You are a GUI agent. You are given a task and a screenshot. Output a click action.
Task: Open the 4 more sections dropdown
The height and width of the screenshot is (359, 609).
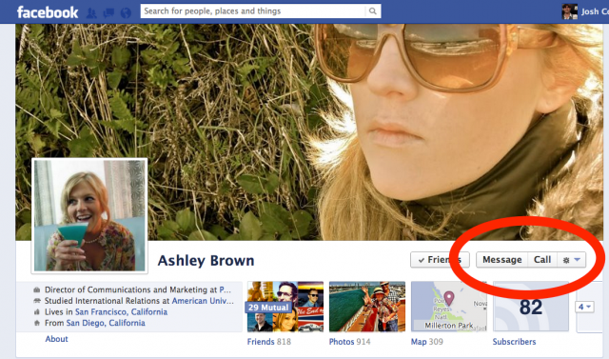tap(584, 307)
